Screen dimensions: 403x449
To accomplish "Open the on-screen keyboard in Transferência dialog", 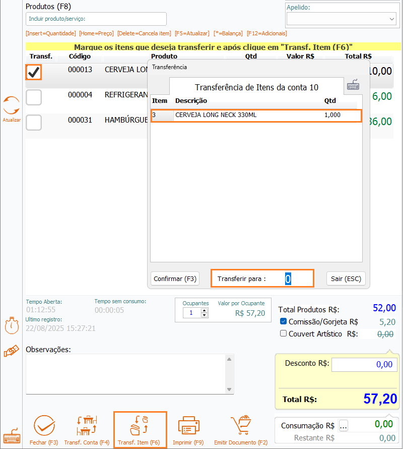I will (x=353, y=85).
